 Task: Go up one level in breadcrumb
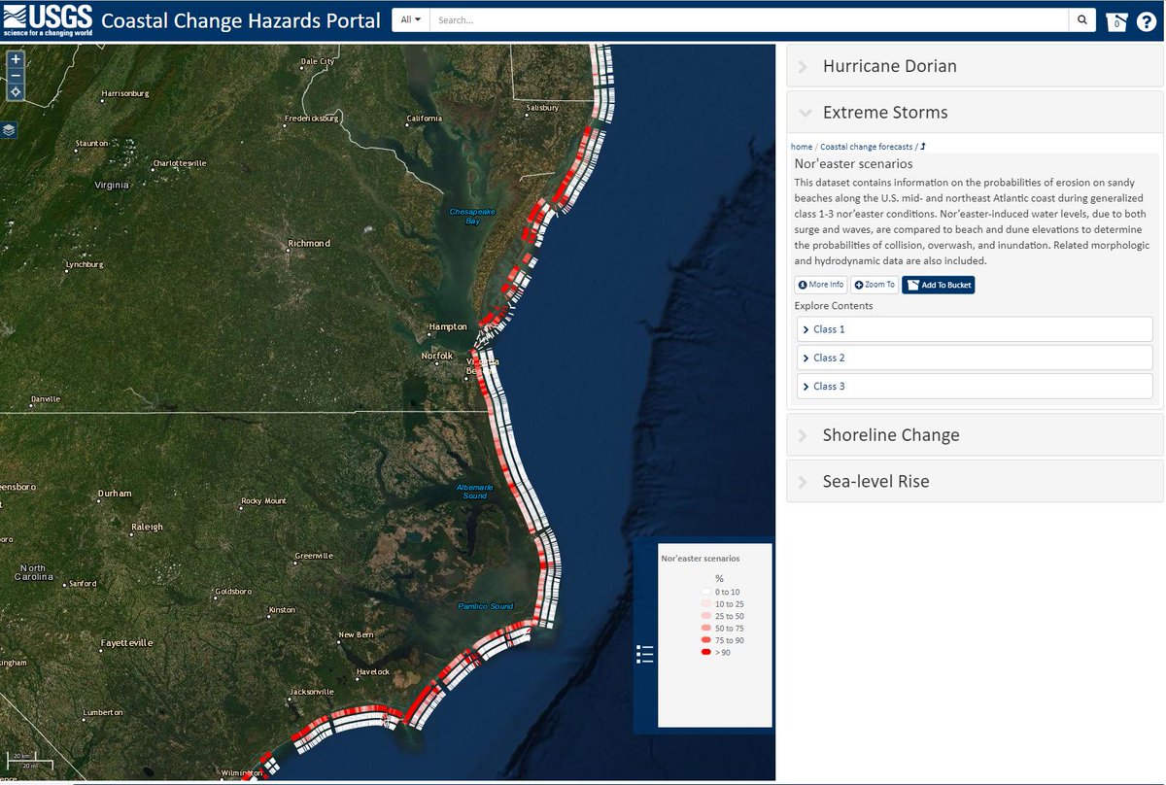[923, 146]
